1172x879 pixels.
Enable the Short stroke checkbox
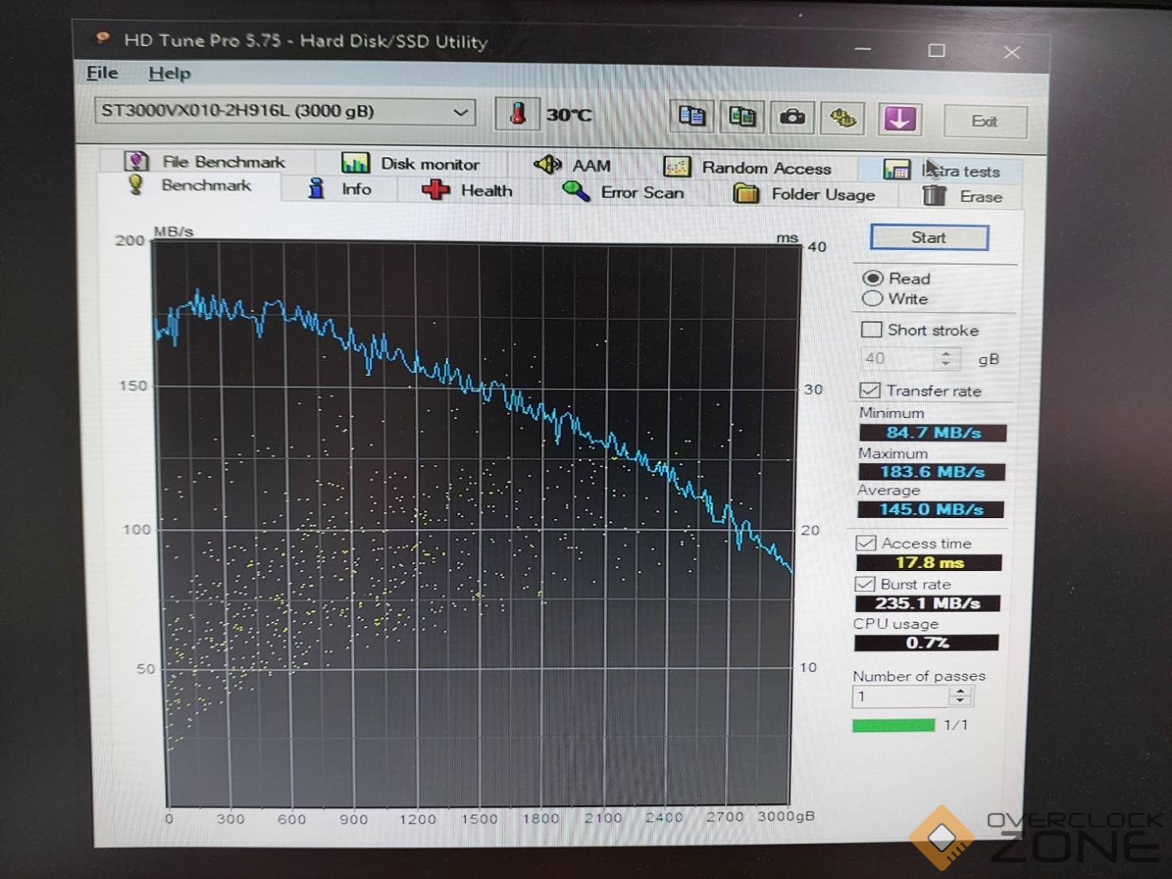click(871, 329)
